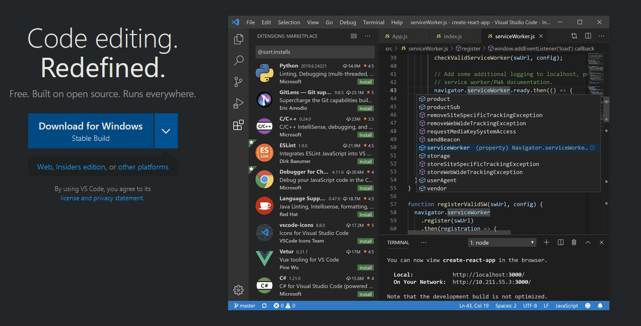The width and height of the screenshot is (641, 326).
Task: Click the ESLint extension icon
Action: (264, 153)
